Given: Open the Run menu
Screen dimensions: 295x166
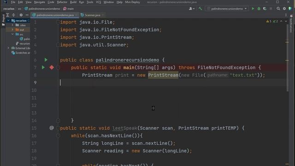Looking at the screenshot, I should pyautogui.click(x=82, y=2).
